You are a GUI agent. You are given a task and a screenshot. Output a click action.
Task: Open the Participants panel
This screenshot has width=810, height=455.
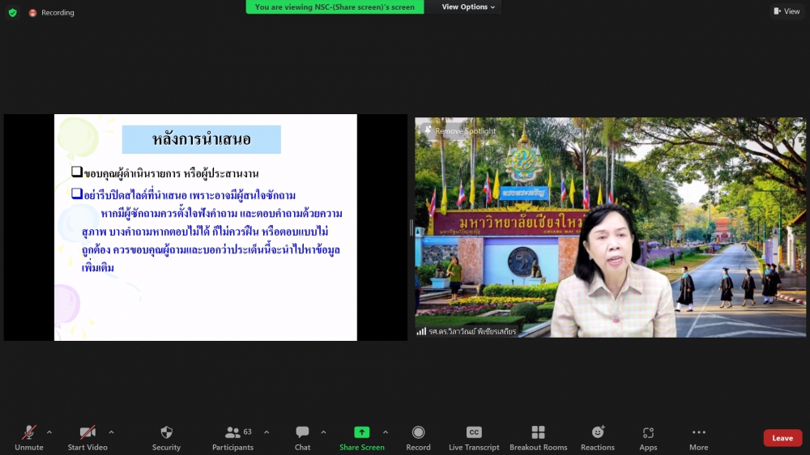pos(232,437)
